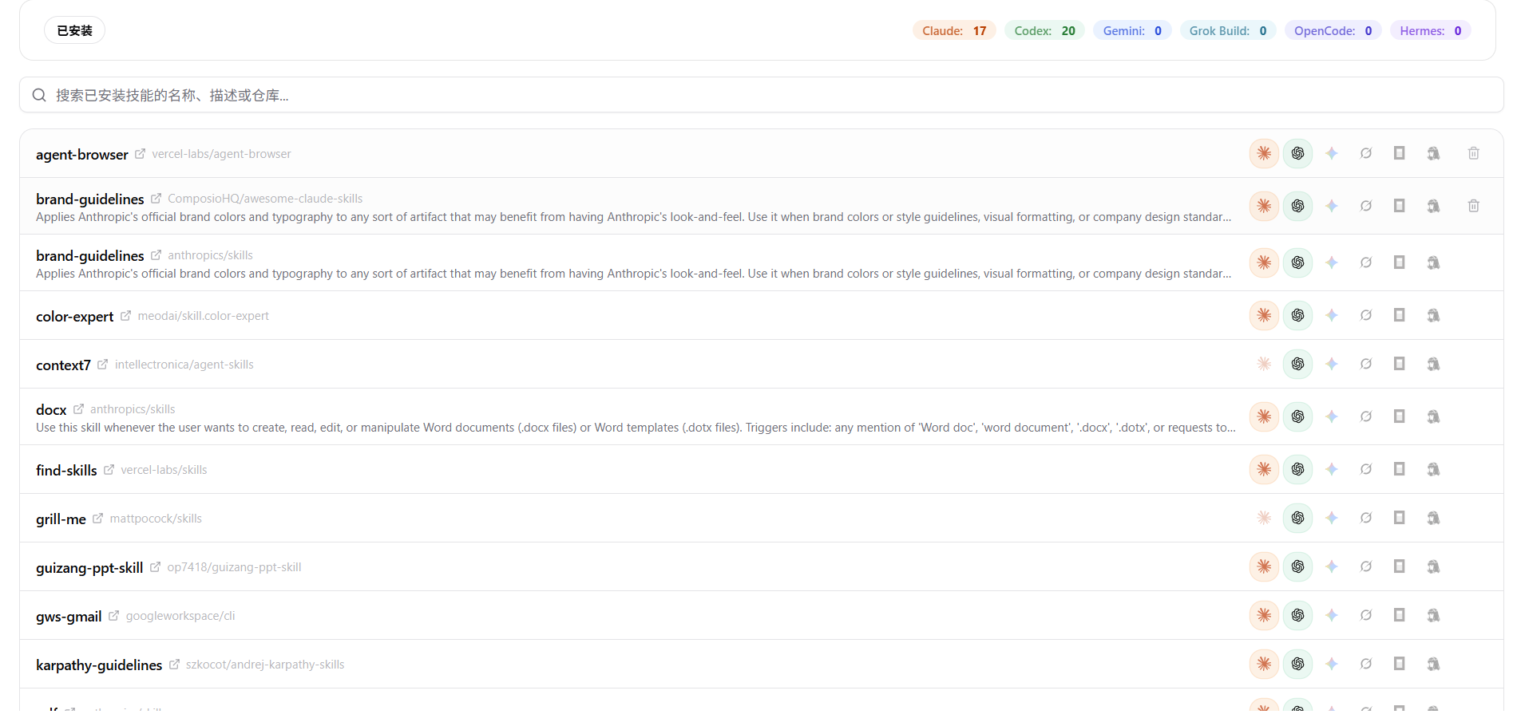
Task: Delete ComposioHQ brand-guidelines via trash icon
Action: coord(1474,206)
